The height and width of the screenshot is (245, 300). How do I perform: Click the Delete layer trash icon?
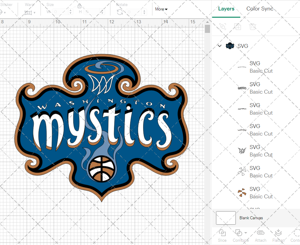[x=253, y=27]
